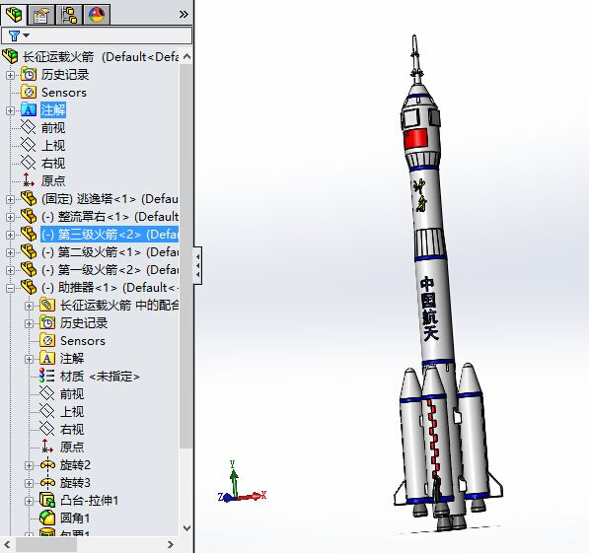
Task: Switch to the ConfigurationManager tab
Action: coord(69,15)
